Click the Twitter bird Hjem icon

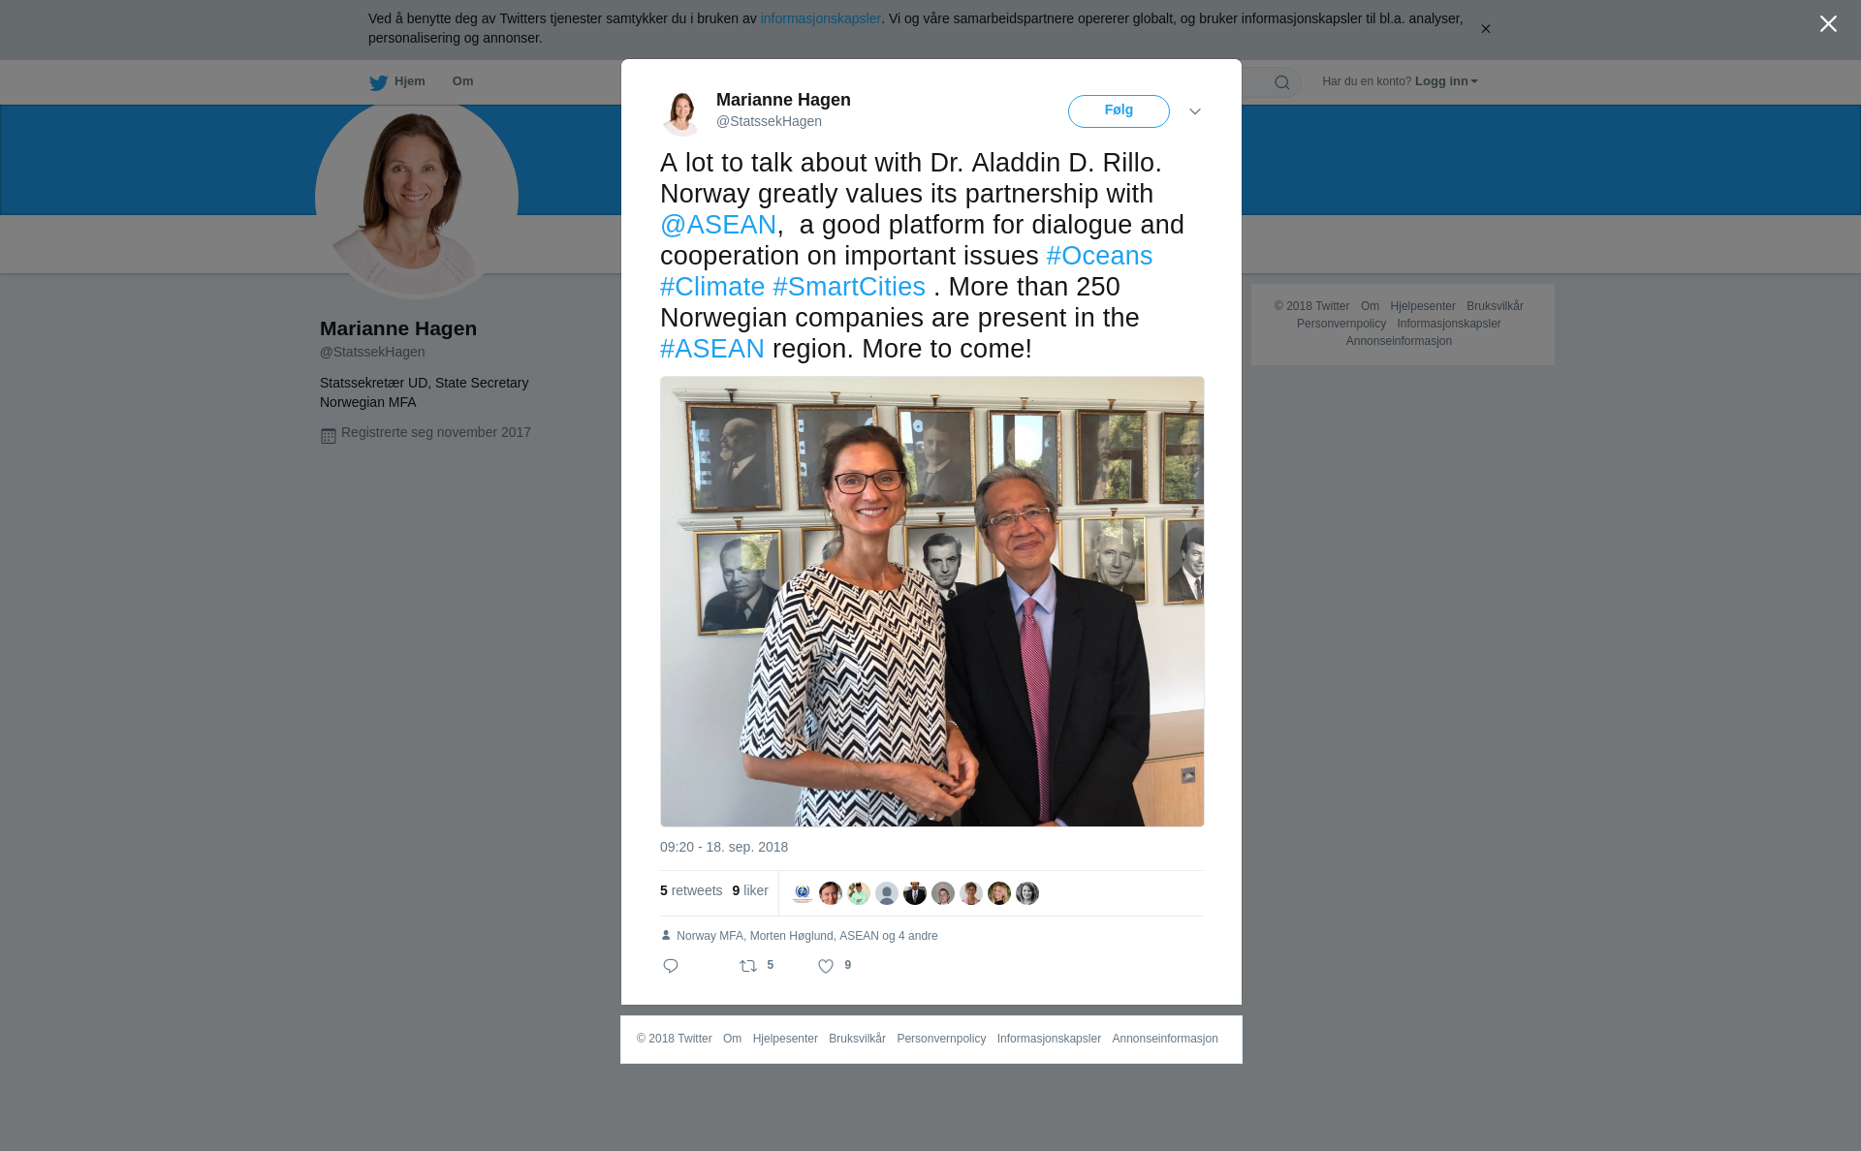click(x=378, y=82)
